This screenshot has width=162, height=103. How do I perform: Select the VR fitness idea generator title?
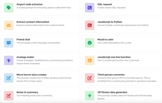[x=112, y=92]
